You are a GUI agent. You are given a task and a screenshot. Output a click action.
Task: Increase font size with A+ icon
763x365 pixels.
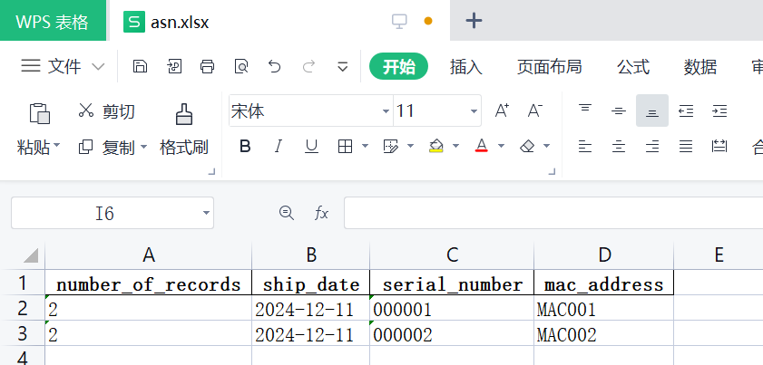[502, 111]
